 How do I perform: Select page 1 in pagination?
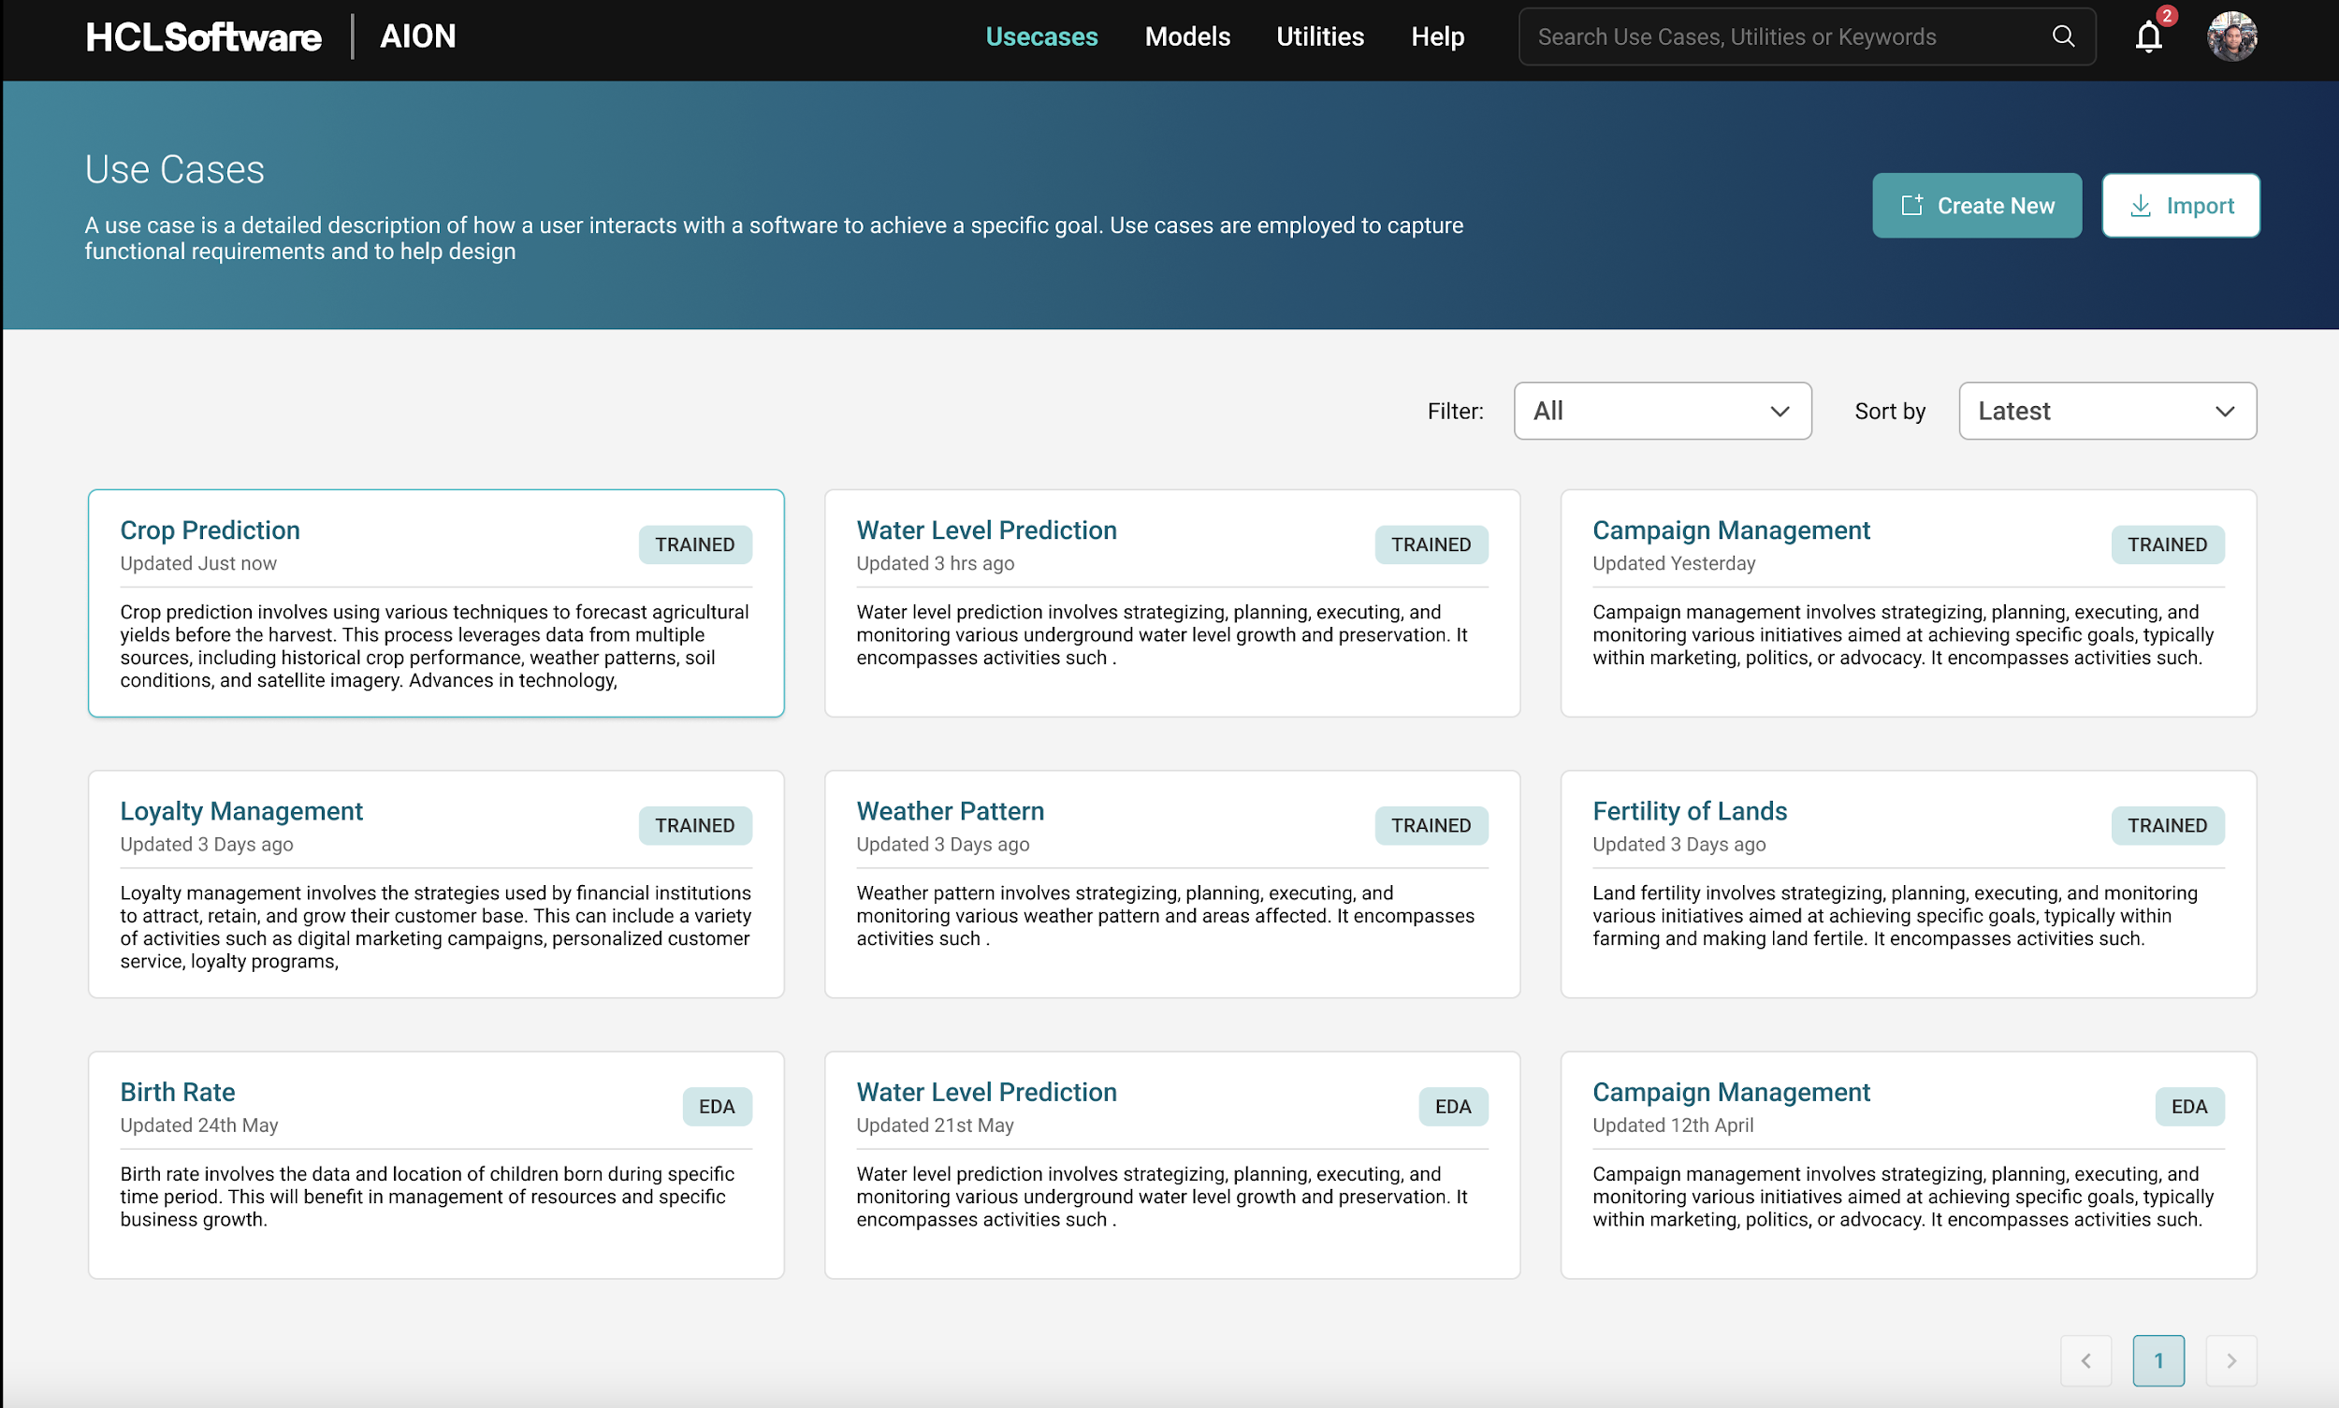click(2158, 1359)
